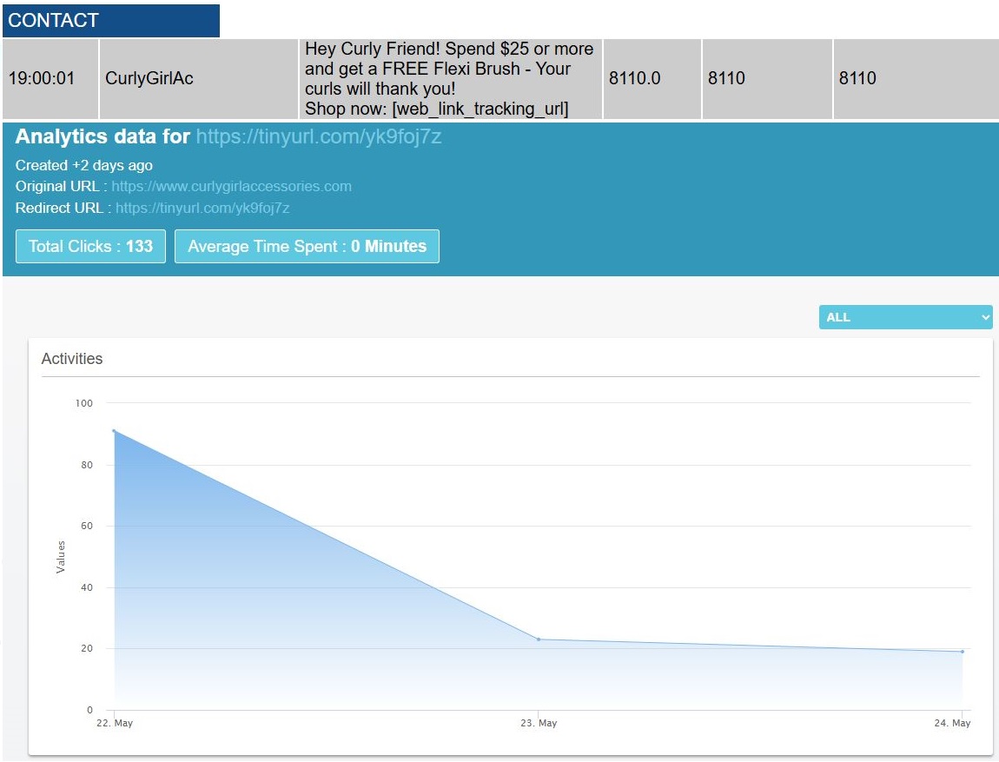Click the 23. May axis label
The image size is (999, 762).
(x=539, y=723)
